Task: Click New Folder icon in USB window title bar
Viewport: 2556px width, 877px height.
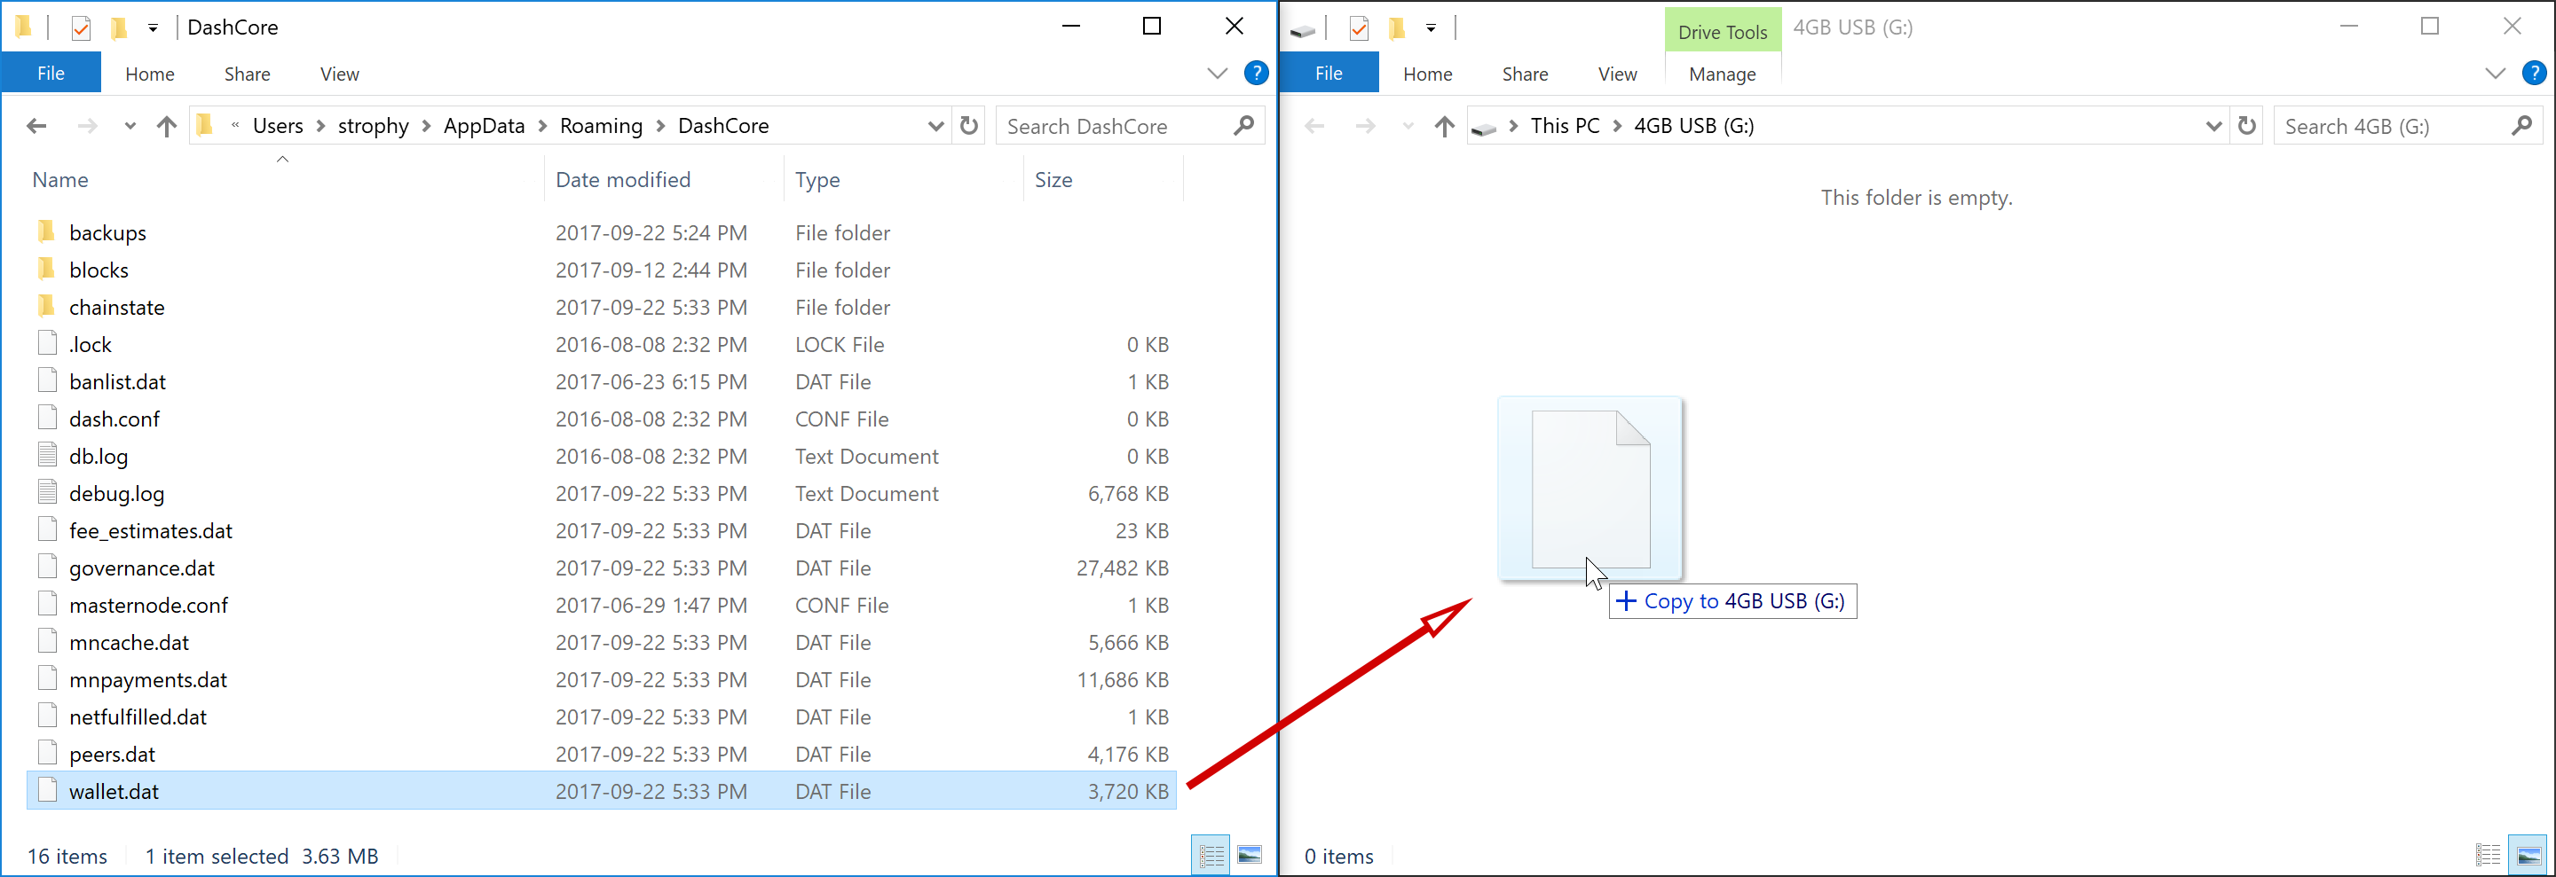Action: point(1397,27)
